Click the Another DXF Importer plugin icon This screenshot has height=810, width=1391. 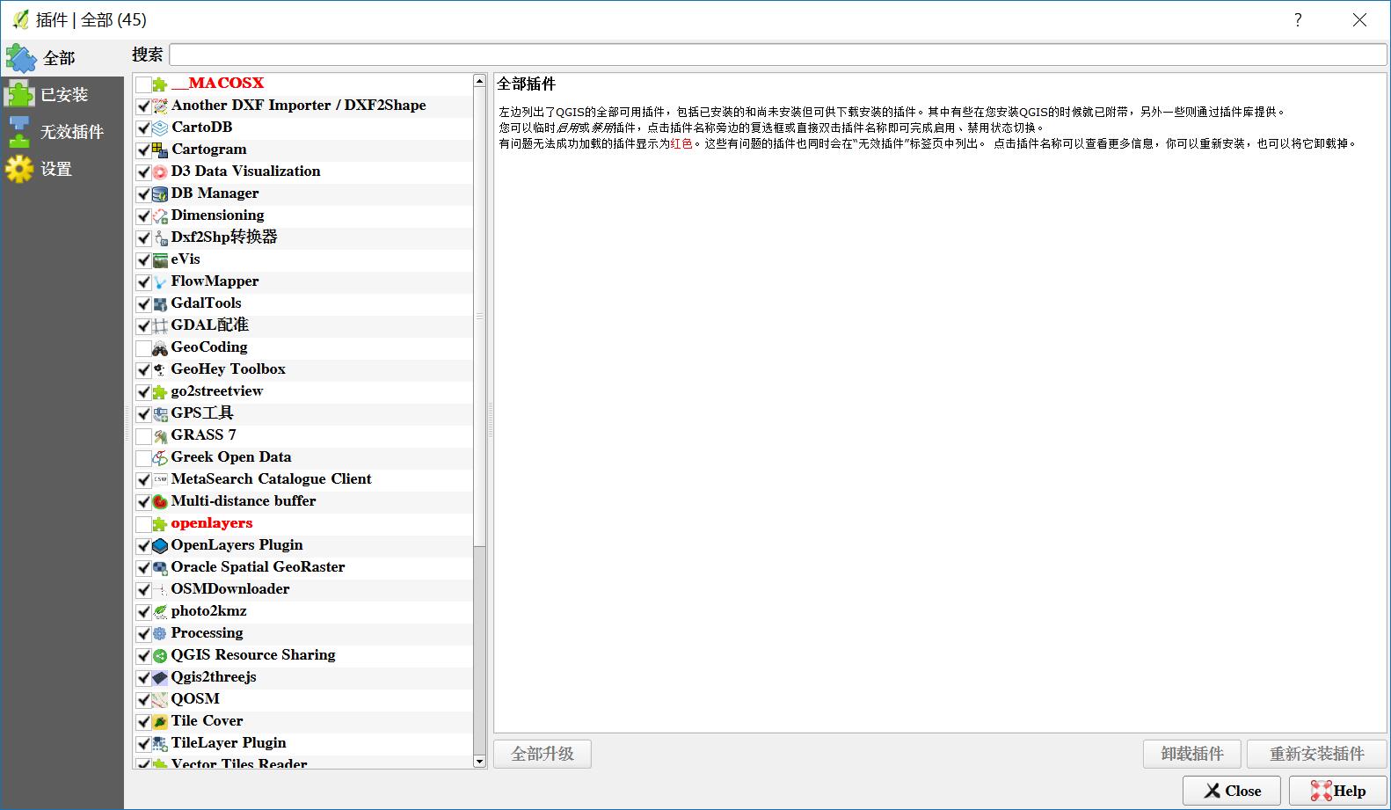click(160, 106)
